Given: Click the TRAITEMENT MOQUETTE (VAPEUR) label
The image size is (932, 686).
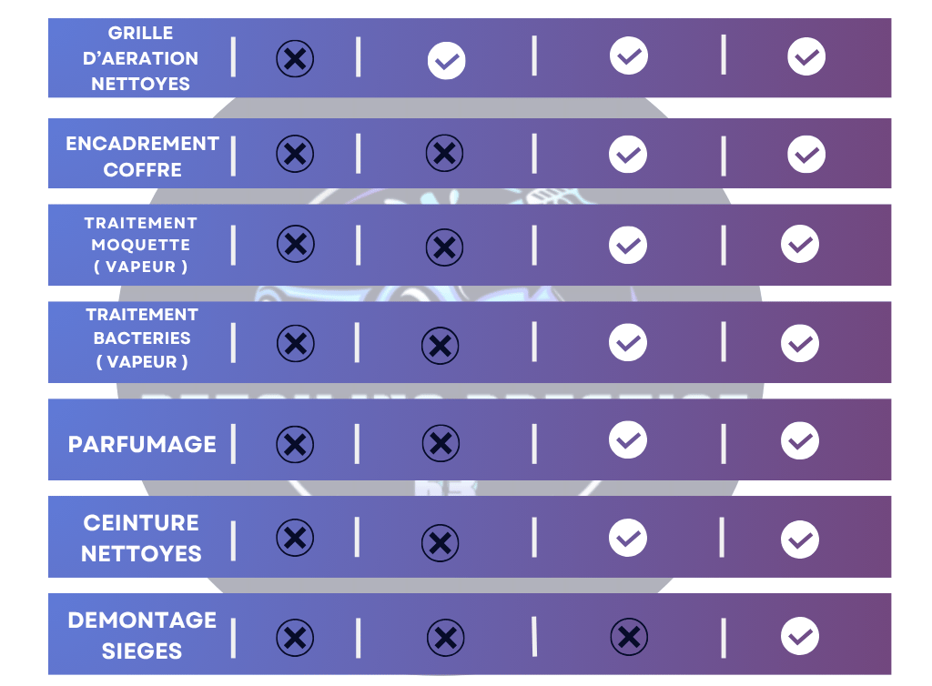Looking at the screenshot, I should (x=141, y=245).
